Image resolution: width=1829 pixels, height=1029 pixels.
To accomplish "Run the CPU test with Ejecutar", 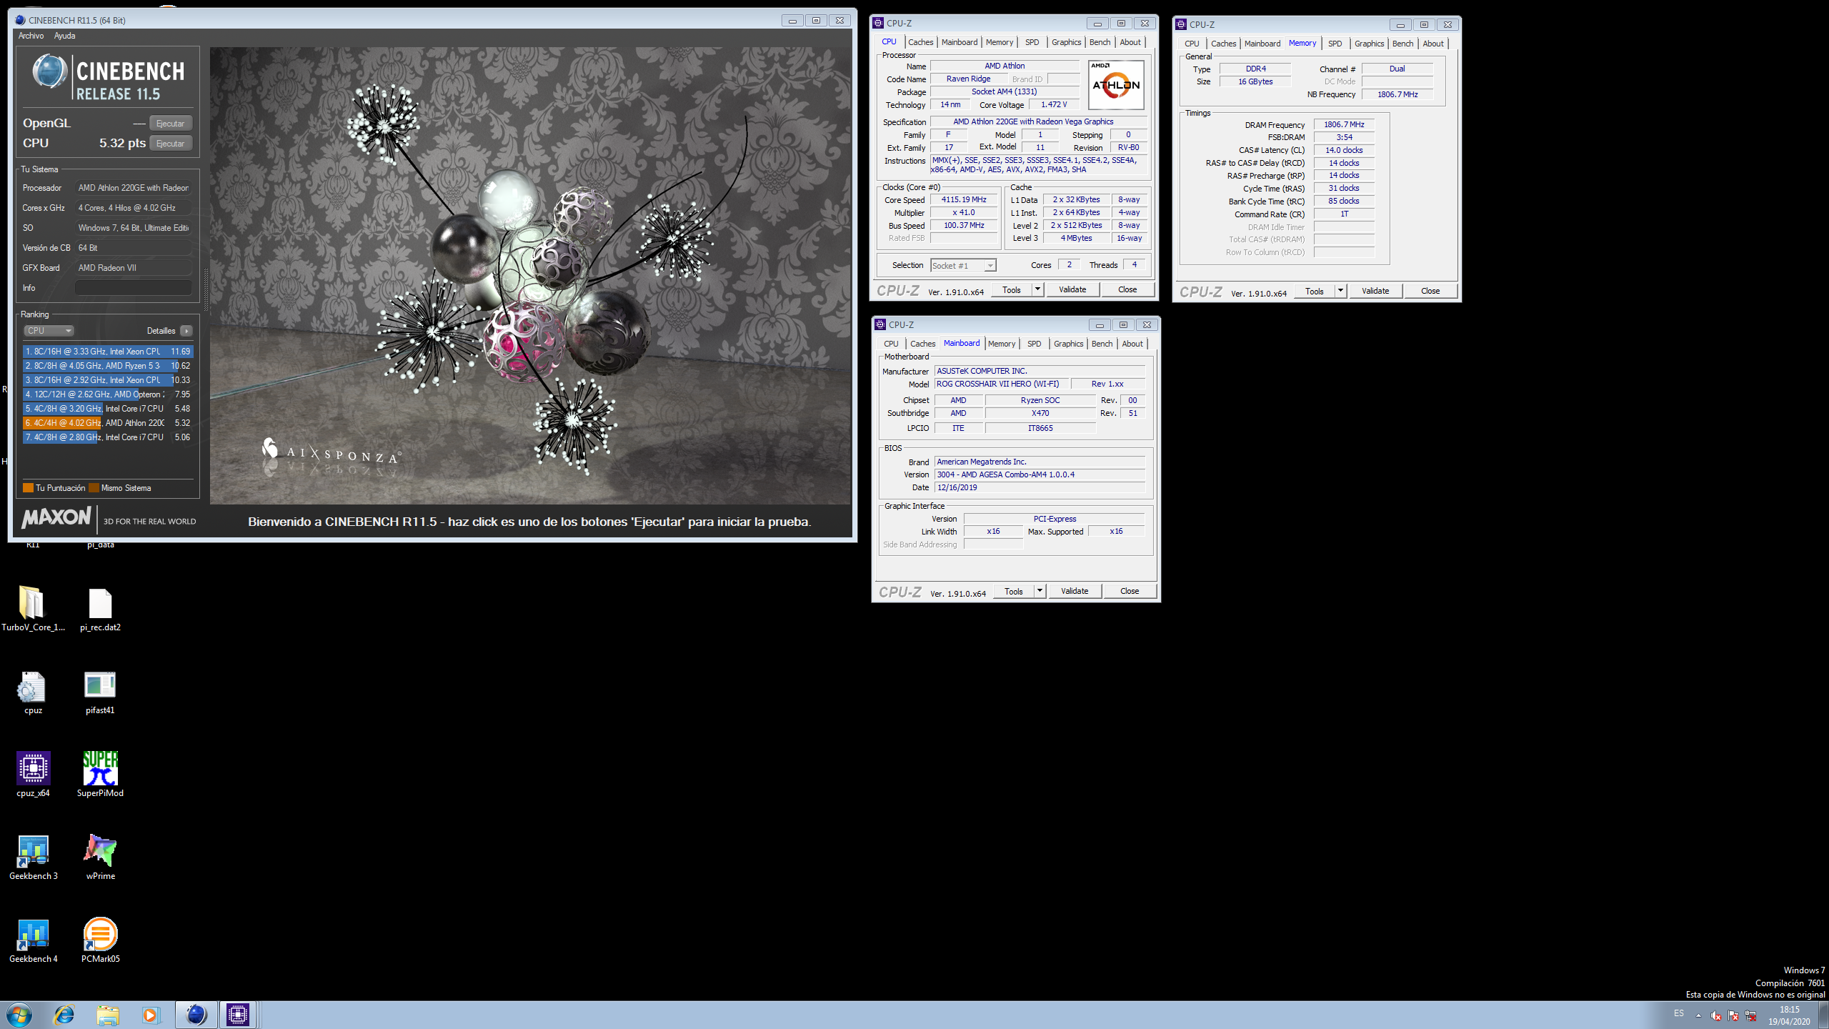I will point(171,144).
